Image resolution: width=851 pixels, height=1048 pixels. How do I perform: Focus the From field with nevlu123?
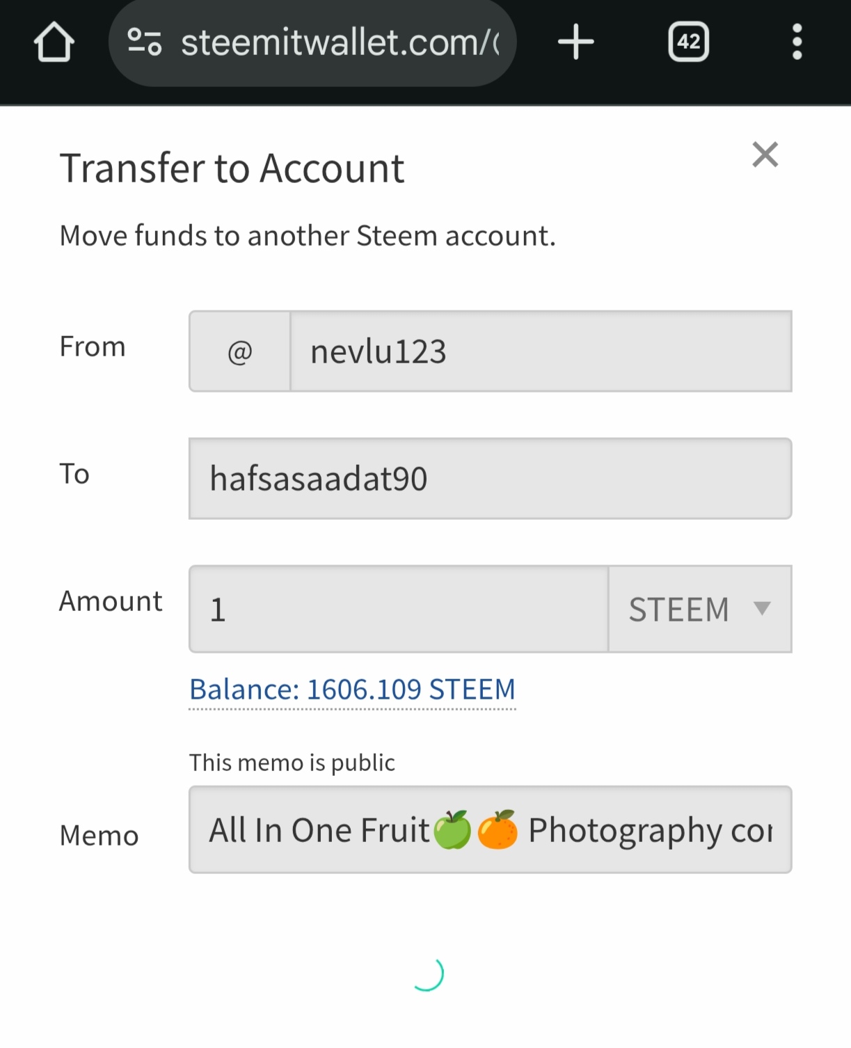pos(541,351)
